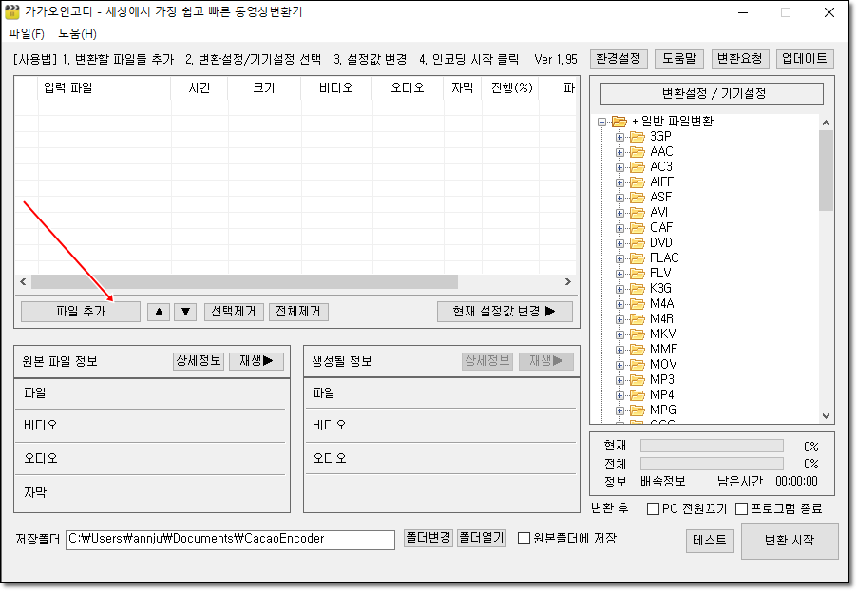Click the 입력 파일 column header
Screen dimensions: 857x591
point(105,88)
